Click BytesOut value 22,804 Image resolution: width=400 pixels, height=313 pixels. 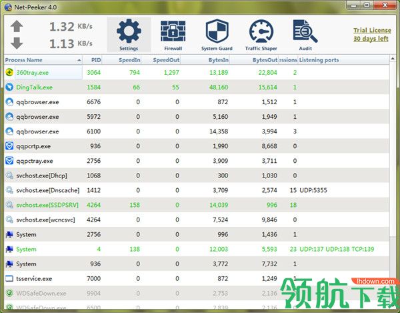(x=267, y=73)
